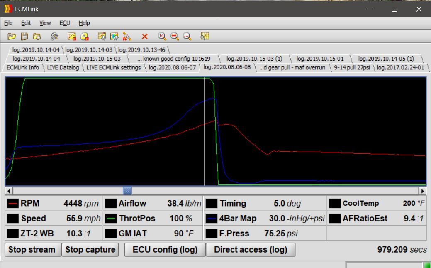
Task: Click the ECMLink app icon in title bar
Action: click(x=8, y=9)
